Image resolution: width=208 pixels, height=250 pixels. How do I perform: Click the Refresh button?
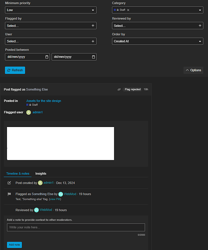tap(15, 70)
